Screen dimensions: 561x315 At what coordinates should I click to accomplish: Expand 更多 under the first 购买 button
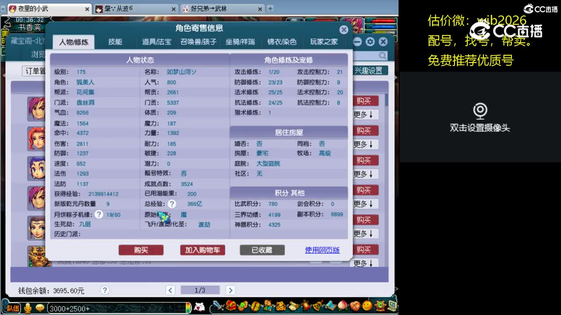tap(366, 114)
